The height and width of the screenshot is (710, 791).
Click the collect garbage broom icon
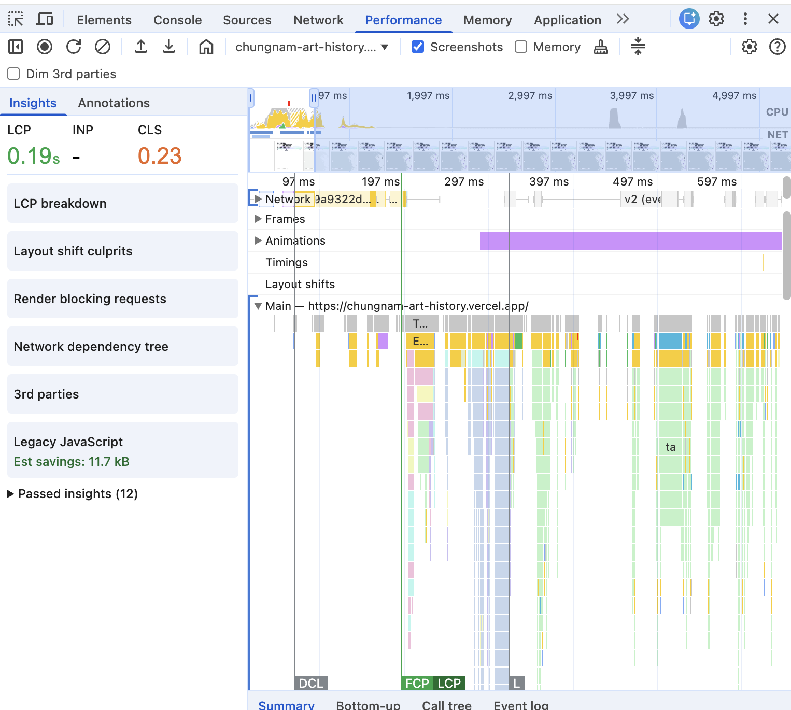click(601, 47)
